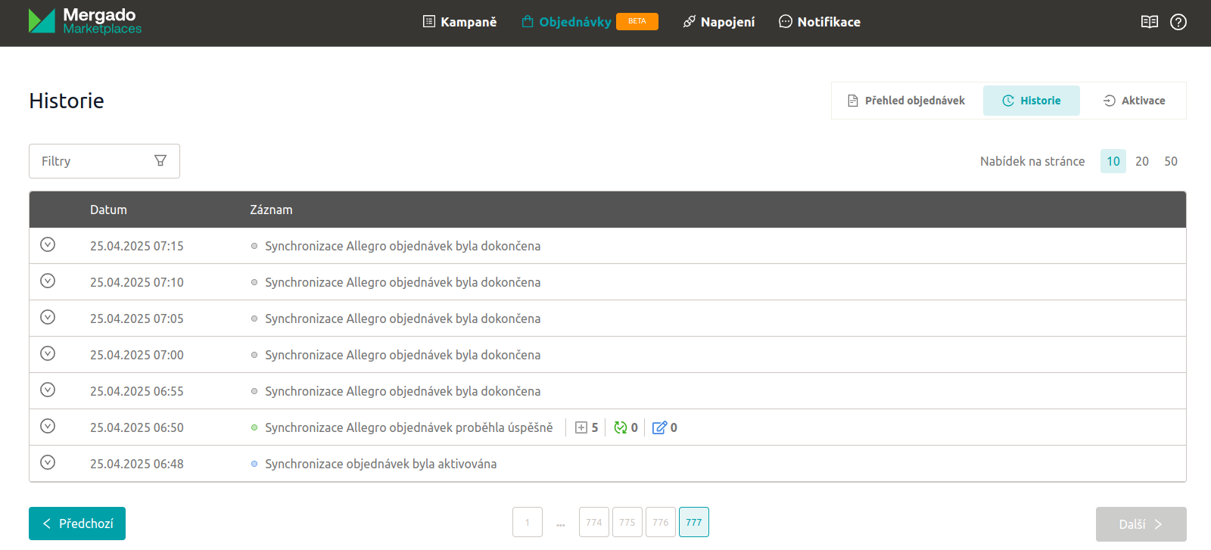This screenshot has height=550, width=1211.
Task: Show 10 offers per page
Action: (x=1113, y=161)
